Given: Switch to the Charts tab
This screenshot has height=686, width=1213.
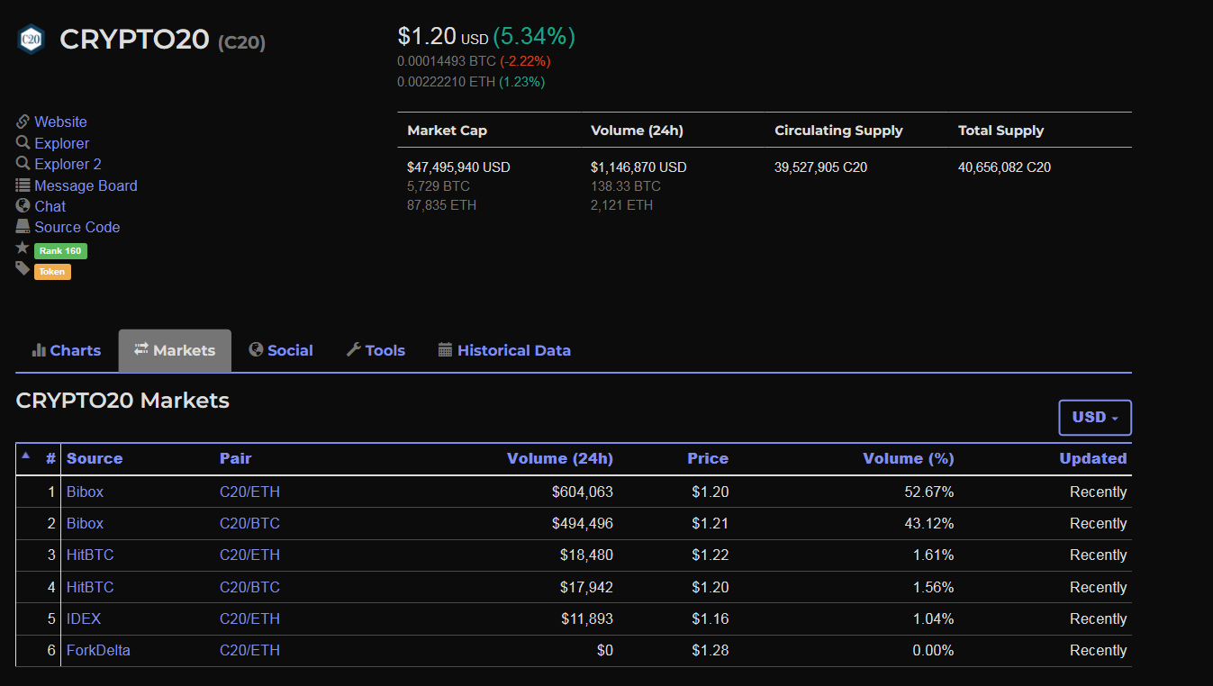Looking at the screenshot, I should tap(67, 351).
